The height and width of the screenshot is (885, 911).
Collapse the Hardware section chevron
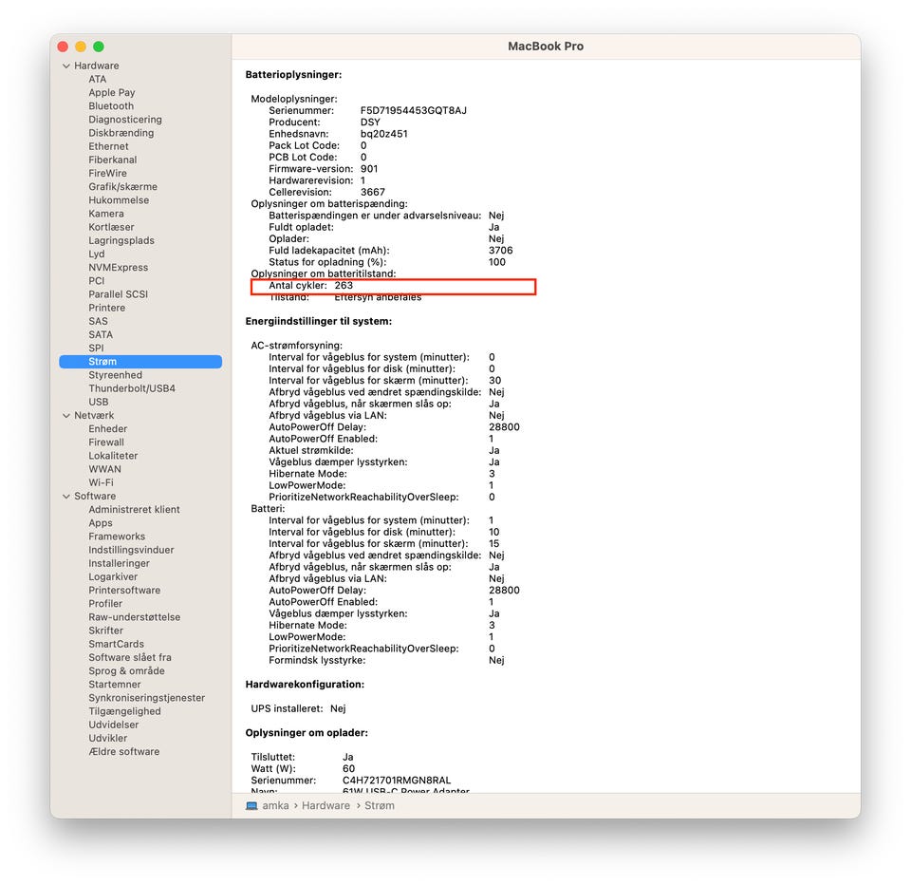[x=66, y=66]
